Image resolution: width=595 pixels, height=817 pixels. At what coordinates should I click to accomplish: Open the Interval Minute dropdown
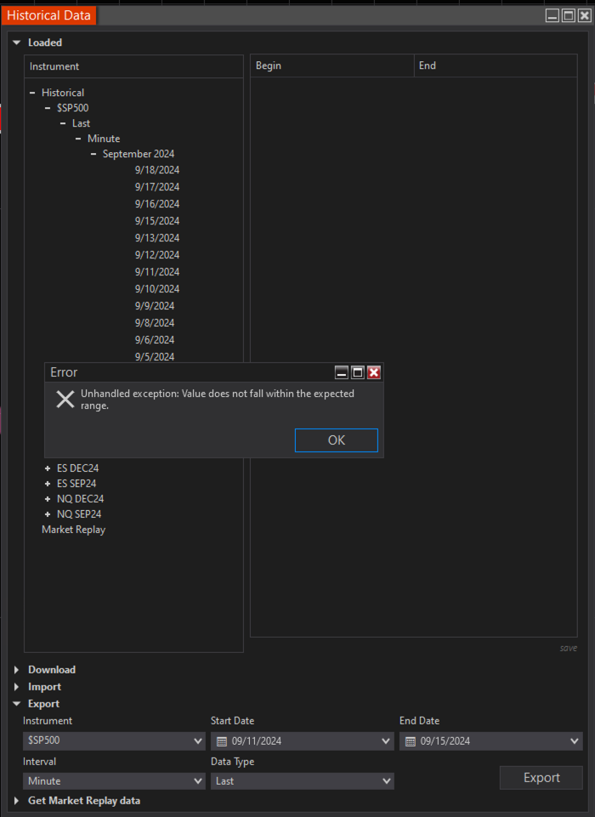[x=114, y=781]
